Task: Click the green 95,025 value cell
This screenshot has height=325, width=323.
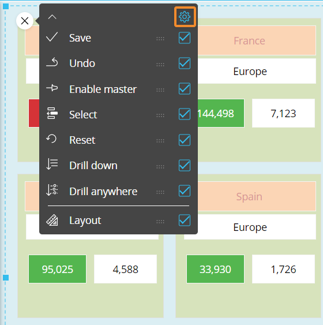Action: pyautogui.click(x=57, y=269)
